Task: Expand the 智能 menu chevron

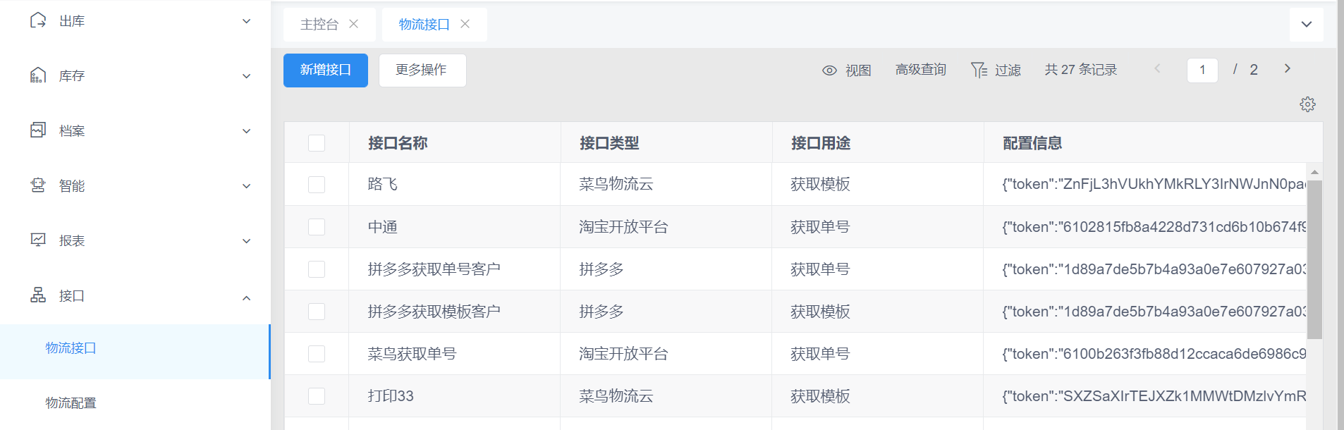Action: coord(247,186)
